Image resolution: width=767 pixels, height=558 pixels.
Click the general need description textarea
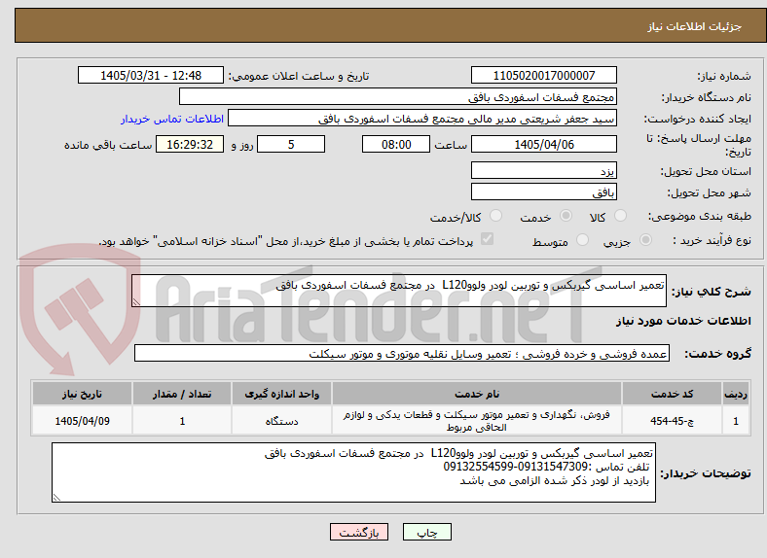tap(399, 291)
